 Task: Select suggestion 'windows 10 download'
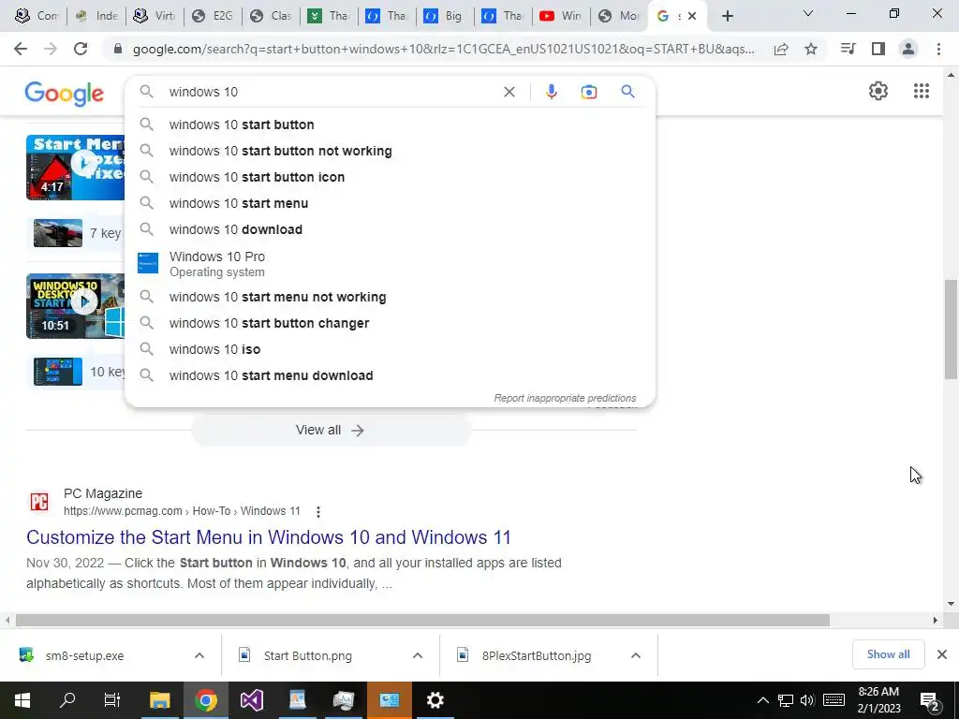pos(390,230)
